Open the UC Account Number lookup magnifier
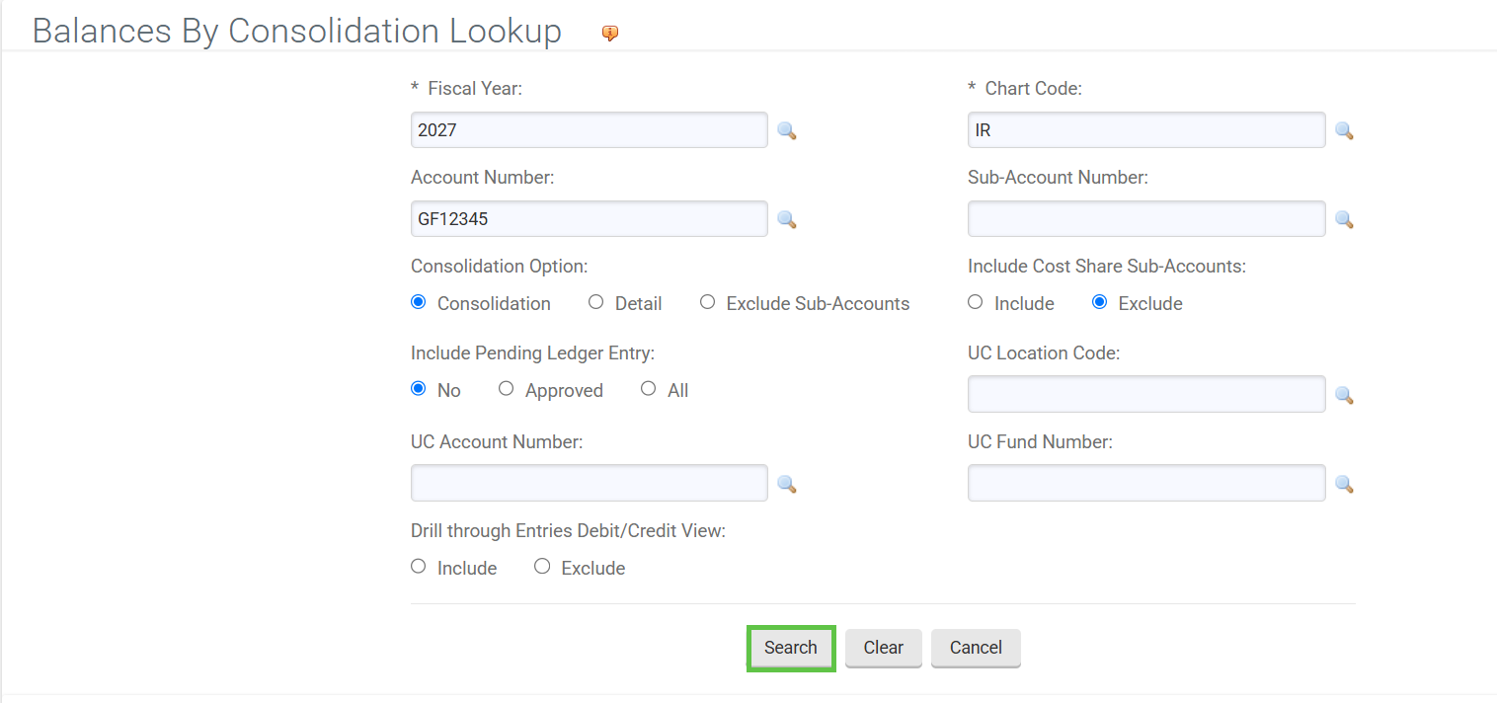The width and height of the screenshot is (1497, 703). click(x=786, y=484)
